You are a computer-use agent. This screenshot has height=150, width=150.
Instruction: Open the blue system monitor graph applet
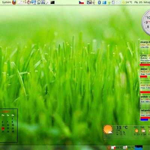[x=139, y=148]
